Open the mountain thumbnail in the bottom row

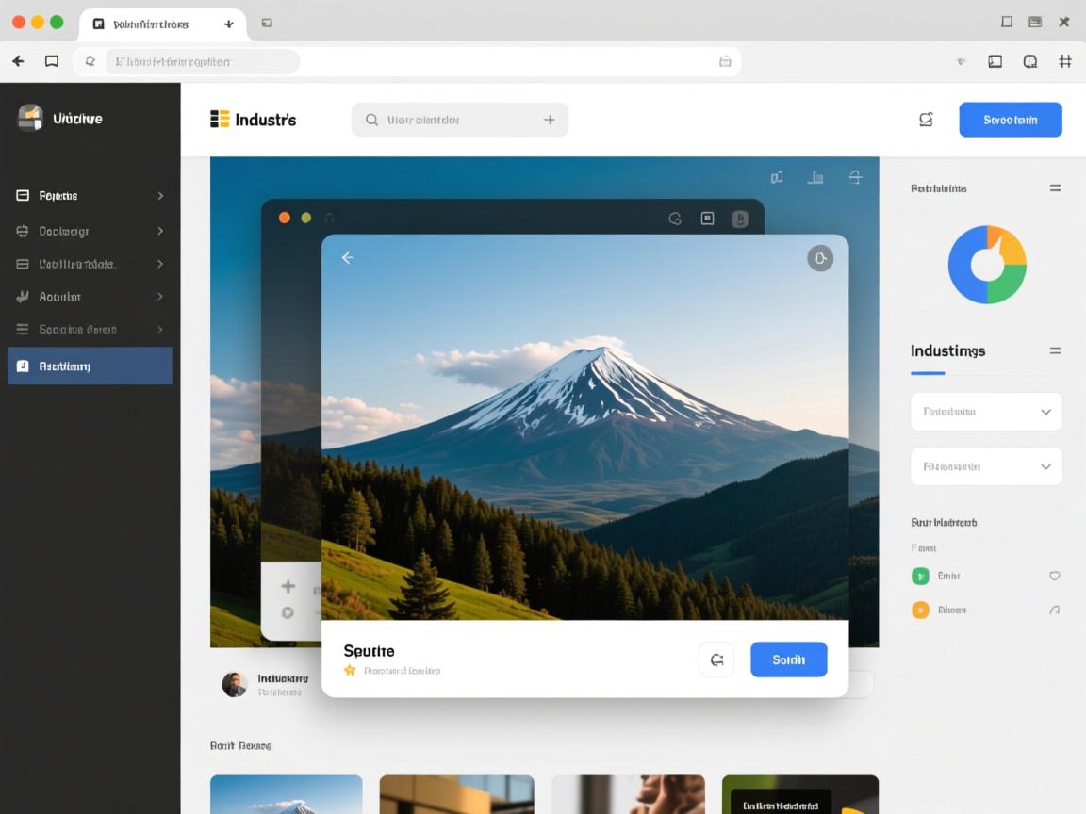(x=286, y=794)
